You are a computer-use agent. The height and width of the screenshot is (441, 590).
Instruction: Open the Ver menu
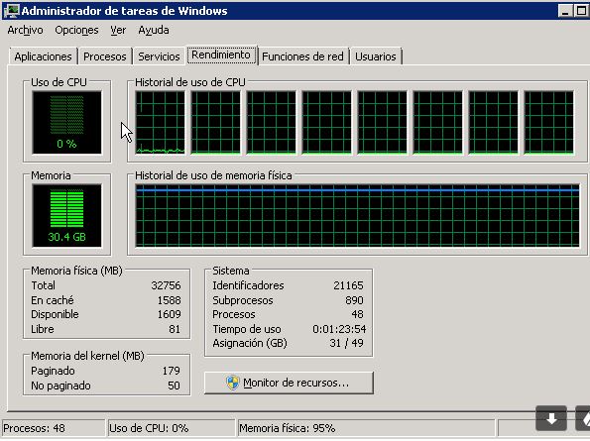(118, 30)
